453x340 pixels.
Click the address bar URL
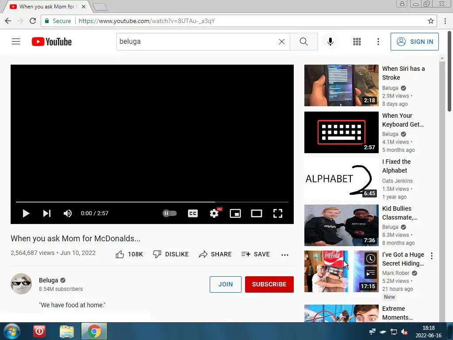point(146,21)
